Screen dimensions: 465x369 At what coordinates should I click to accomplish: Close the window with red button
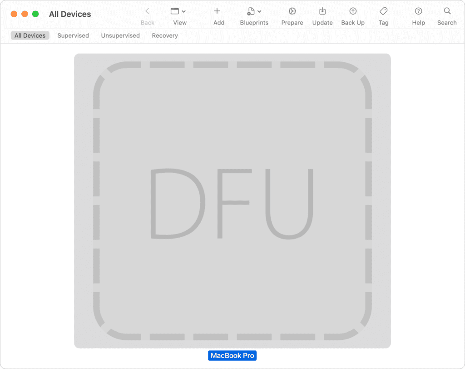tap(14, 14)
